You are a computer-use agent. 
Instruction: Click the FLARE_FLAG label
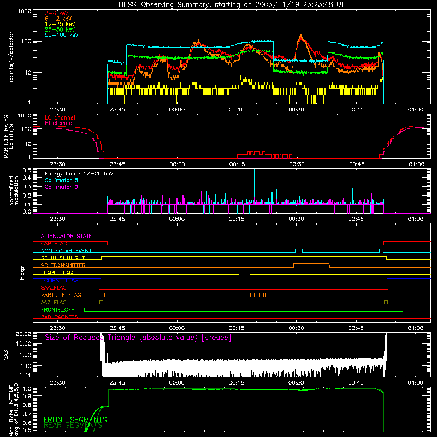tap(57, 273)
